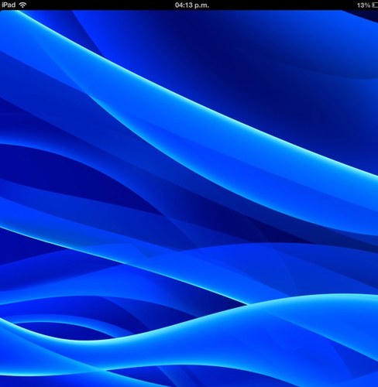The width and height of the screenshot is (378, 387).
Task: Click the rounded top-left screen corner
Action: 2,12
